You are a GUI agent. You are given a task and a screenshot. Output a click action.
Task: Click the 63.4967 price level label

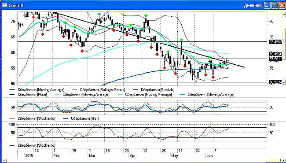click(x=275, y=42)
